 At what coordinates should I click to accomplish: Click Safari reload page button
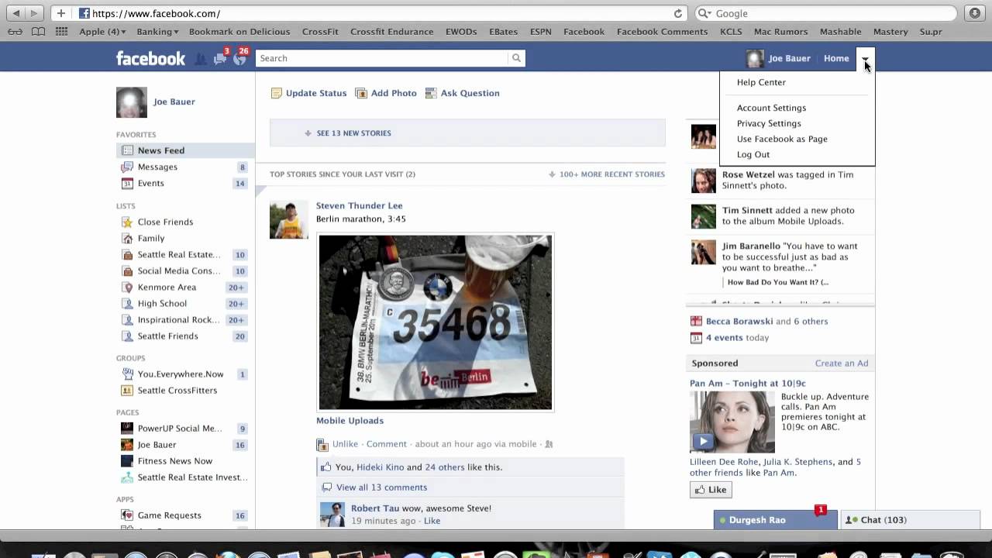coord(678,13)
